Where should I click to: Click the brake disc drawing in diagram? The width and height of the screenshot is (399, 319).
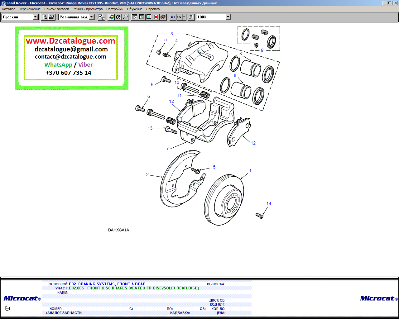(x=224, y=199)
